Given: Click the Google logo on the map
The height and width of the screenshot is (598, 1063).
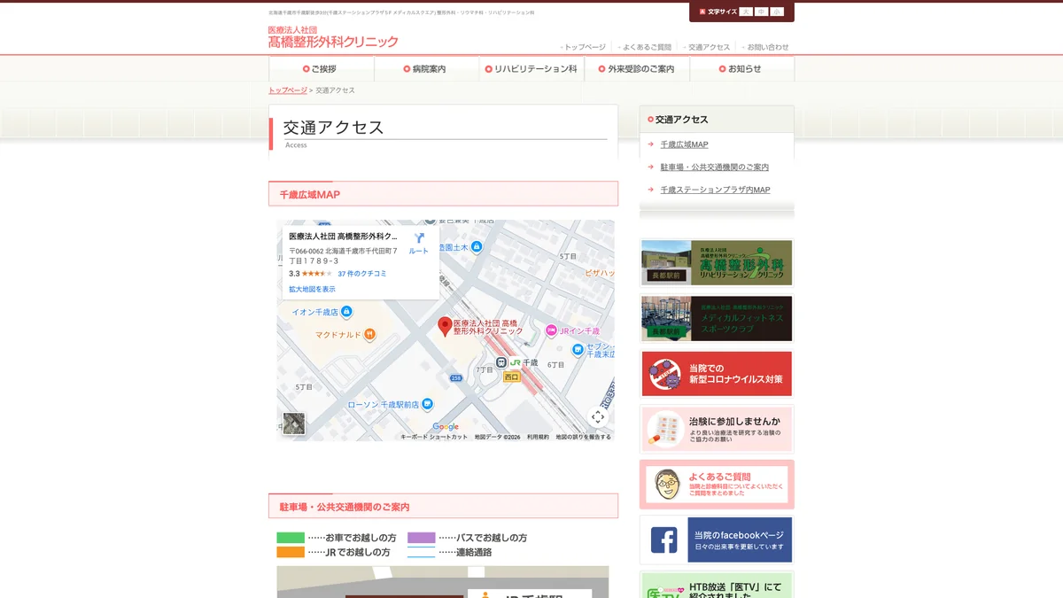Looking at the screenshot, I should (x=446, y=427).
